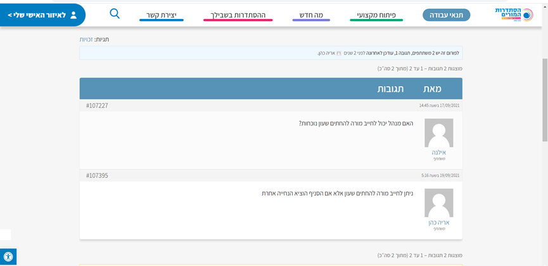Open פיתוח מקצועי menu
This screenshot has height=266, width=548.
tap(376, 15)
